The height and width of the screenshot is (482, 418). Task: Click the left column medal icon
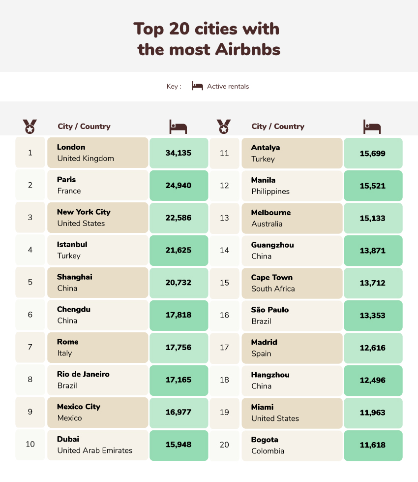(x=30, y=127)
